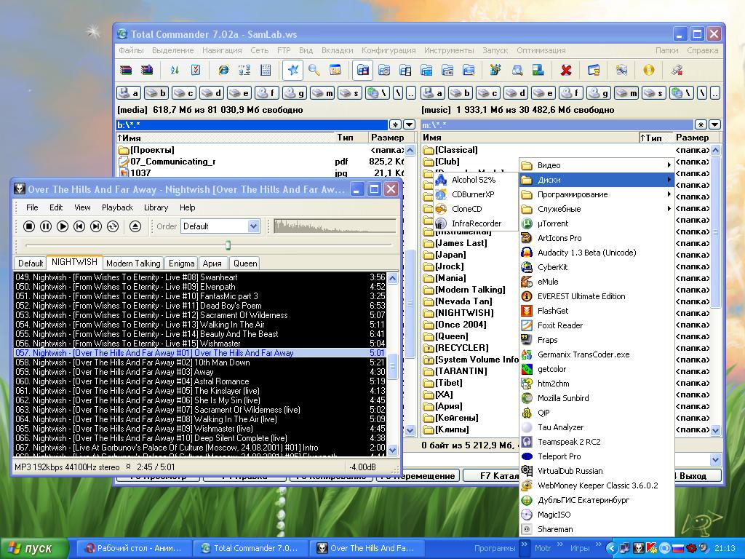
Task: Open the Library menu in player
Action: (156, 207)
